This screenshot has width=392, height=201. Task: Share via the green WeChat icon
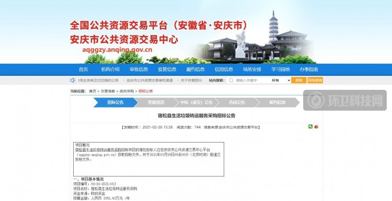pos(310,126)
